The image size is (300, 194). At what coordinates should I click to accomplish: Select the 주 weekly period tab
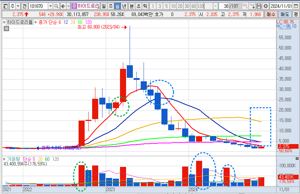111,6
